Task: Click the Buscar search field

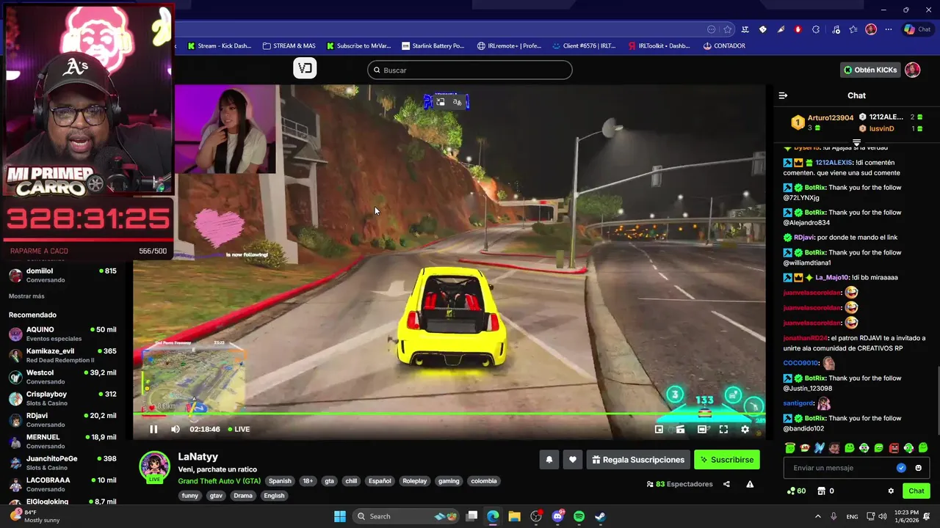Action: pos(470,70)
